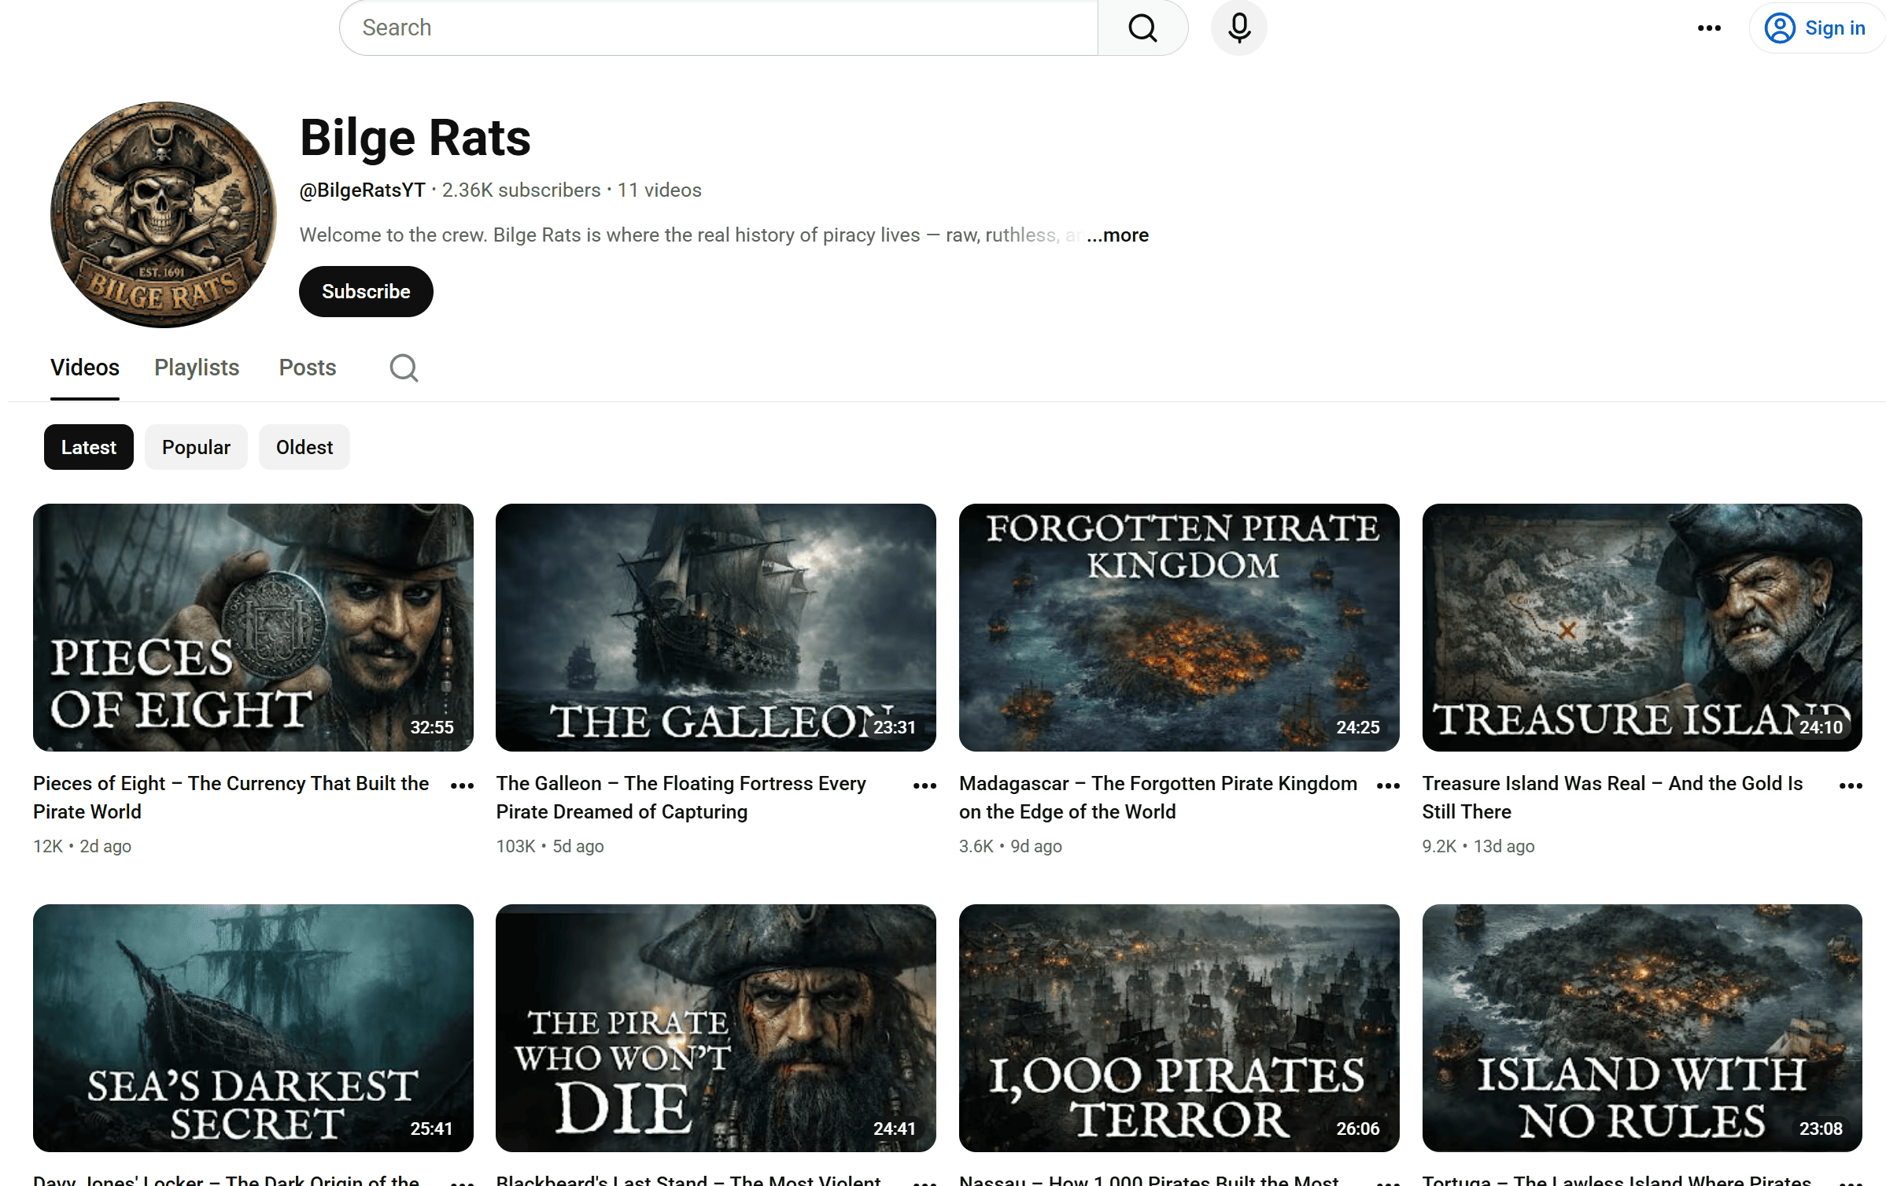Subscribe to the Bilge Rats channel
The height and width of the screenshot is (1186, 1886).
[x=366, y=291]
